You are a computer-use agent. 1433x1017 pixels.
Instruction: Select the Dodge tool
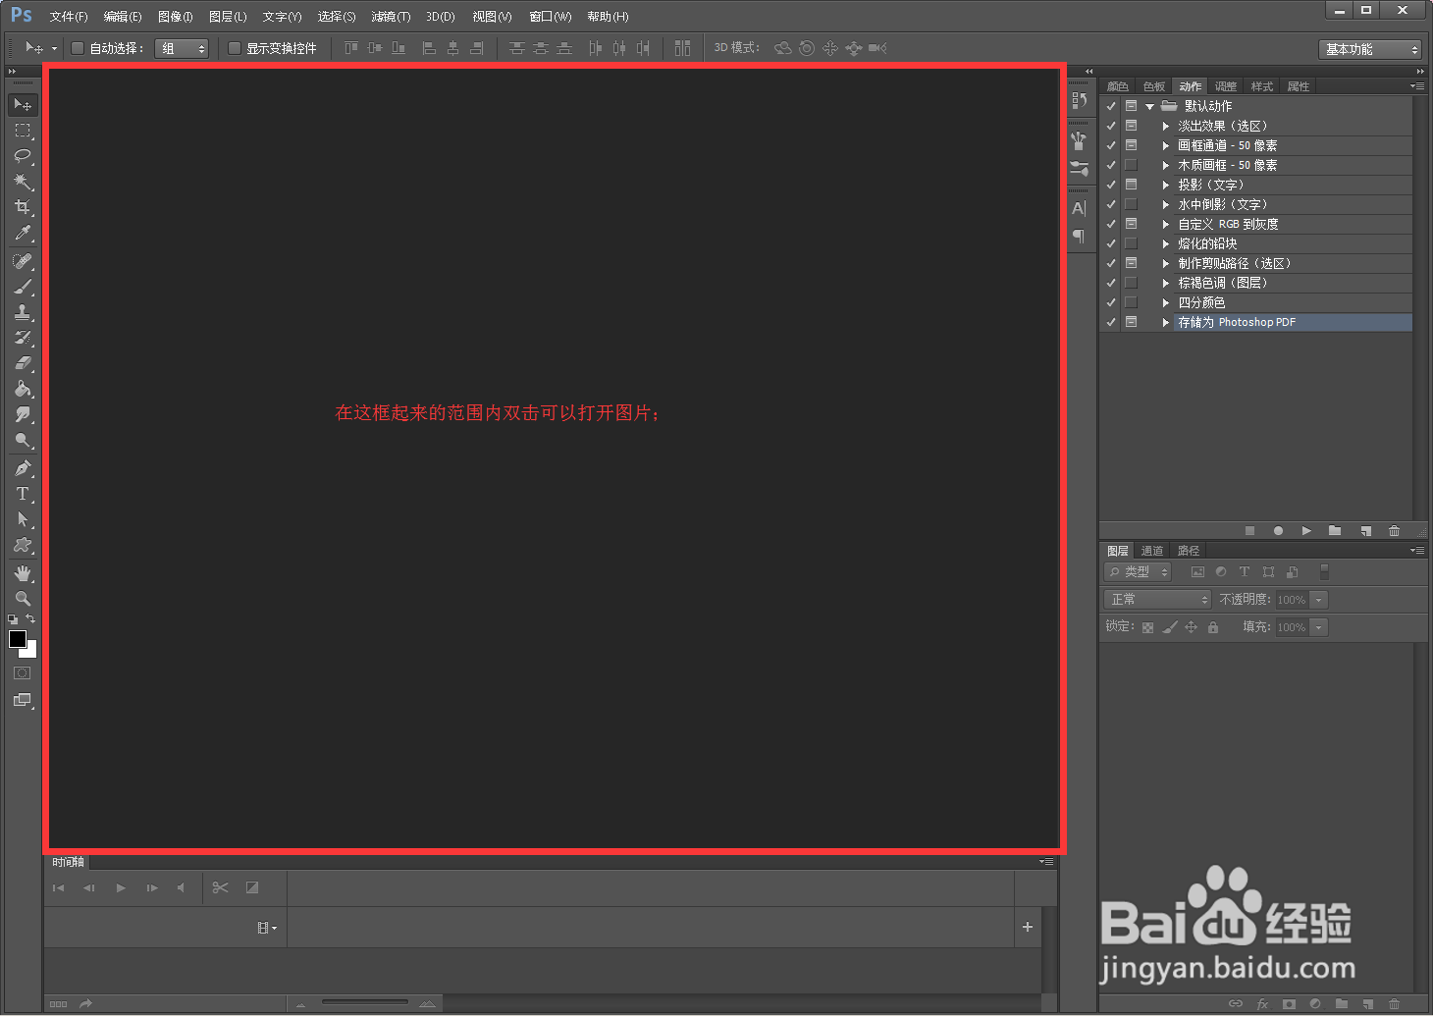[23, 440]
